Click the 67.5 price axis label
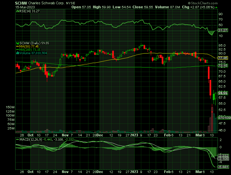 222,76
